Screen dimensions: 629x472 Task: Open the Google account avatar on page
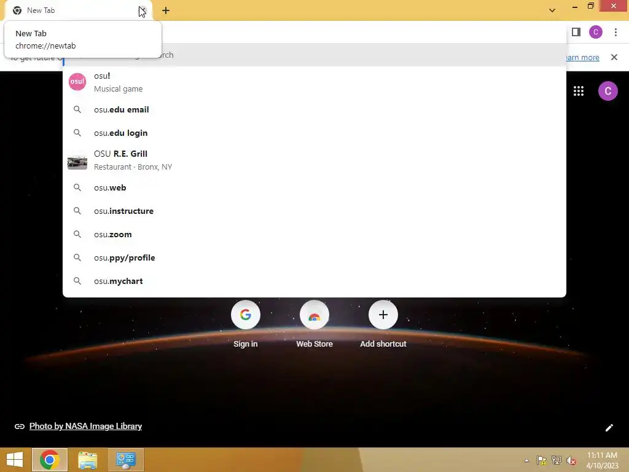coord(608,91)
